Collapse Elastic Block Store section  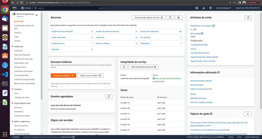(x=12, y=103)
